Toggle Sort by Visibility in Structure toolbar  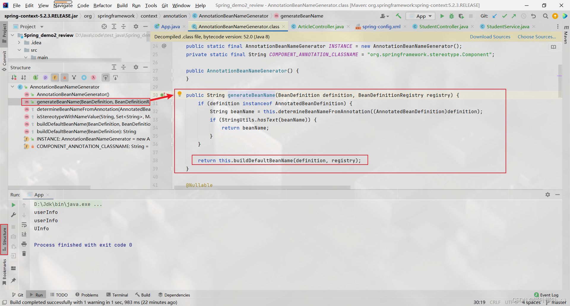(x=14, y=78)
